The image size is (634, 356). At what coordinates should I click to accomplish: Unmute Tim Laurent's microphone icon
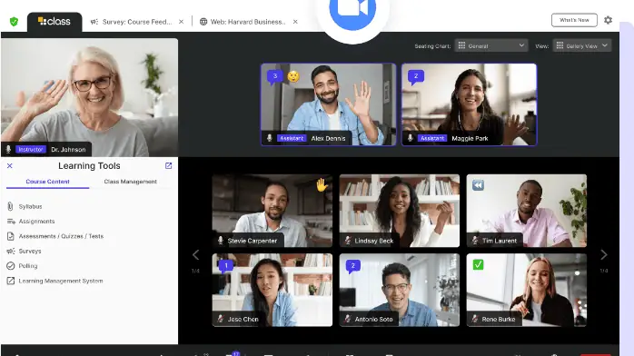(x=475, y=241)
